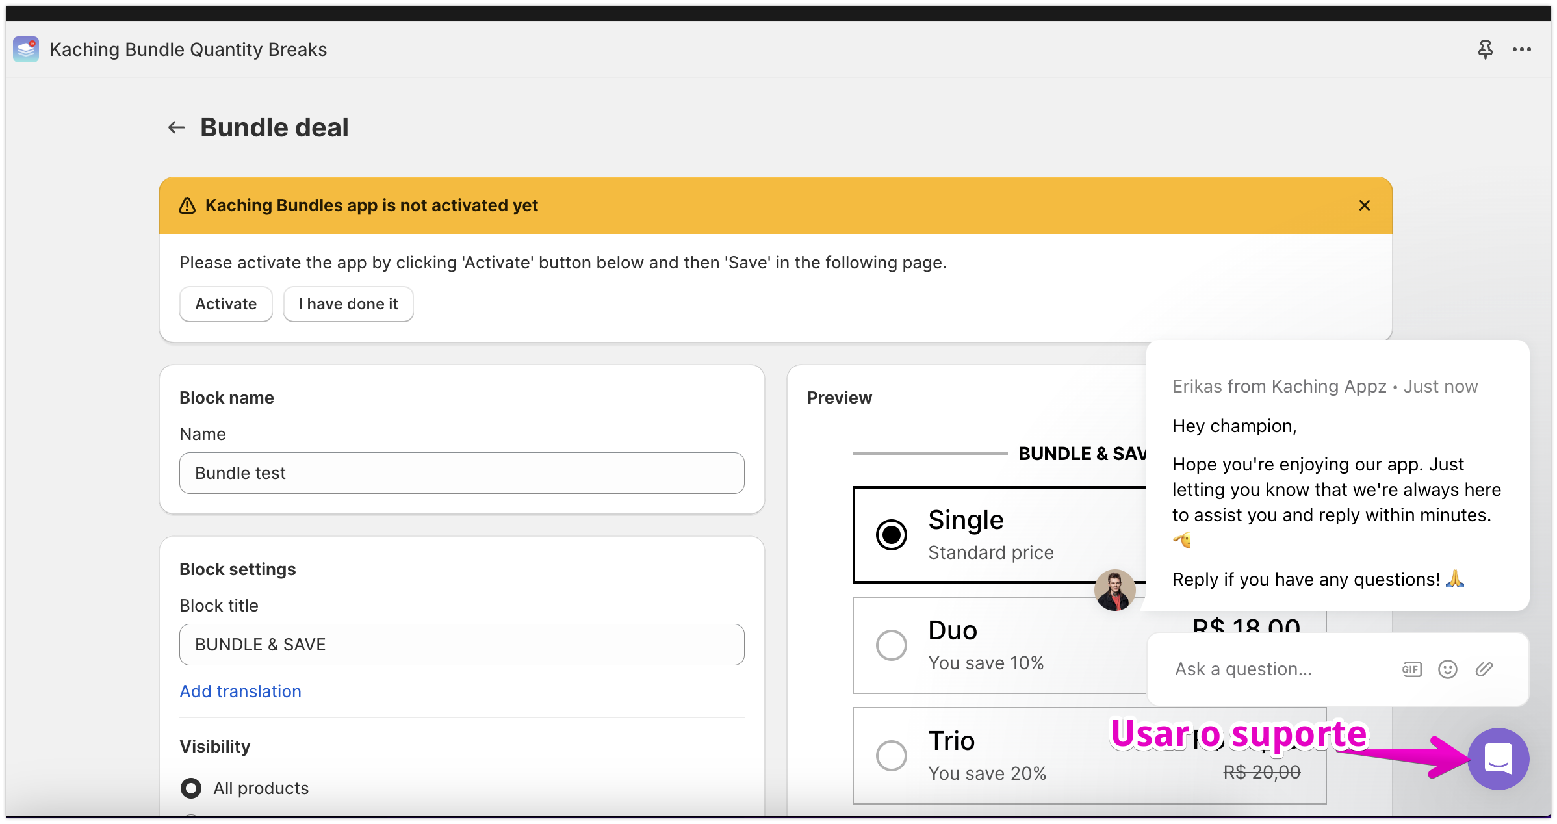
Task: Dismiss the not activated warning banner
Action: pos(1365,205)
